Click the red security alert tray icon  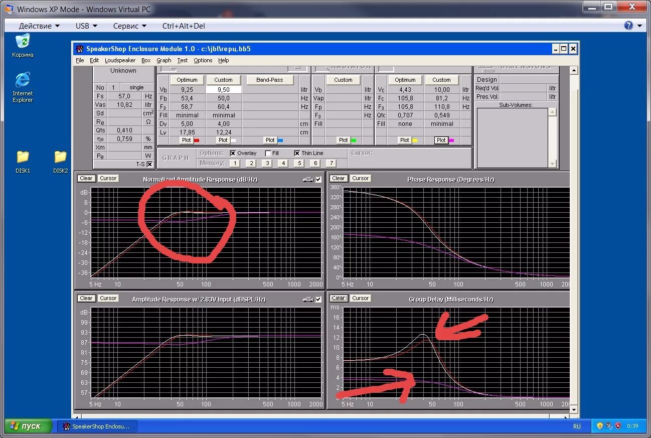click(x=618, y=426)
